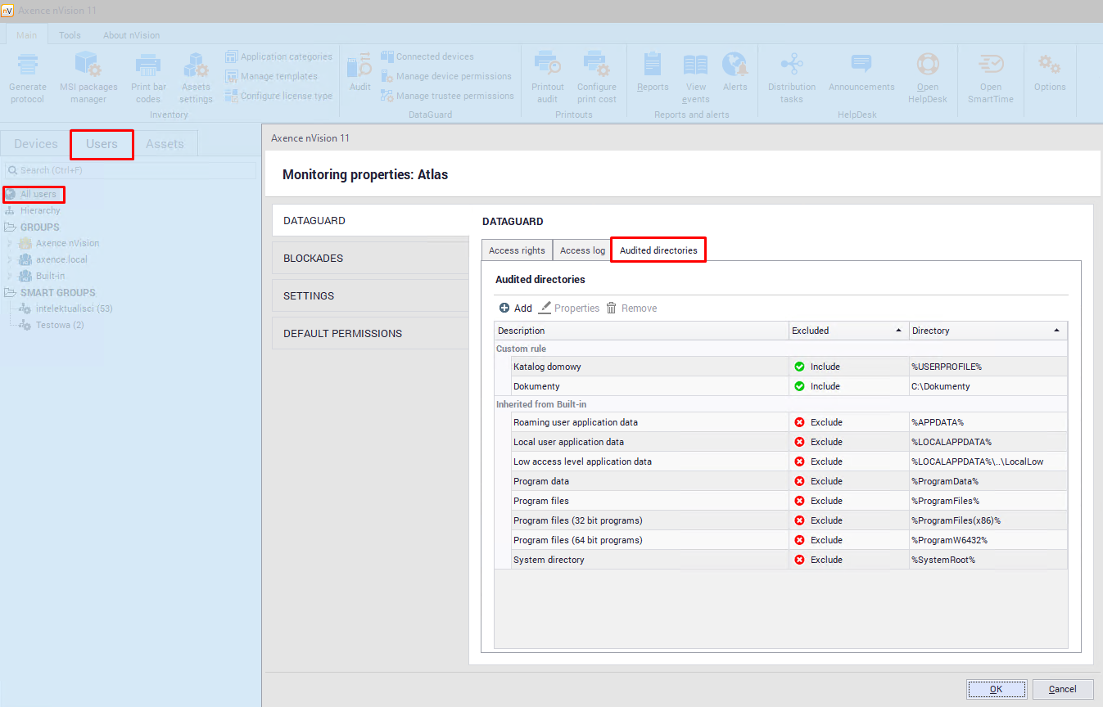Sort by the Directory column header
1103x707 pixels.
click(988, 331)
